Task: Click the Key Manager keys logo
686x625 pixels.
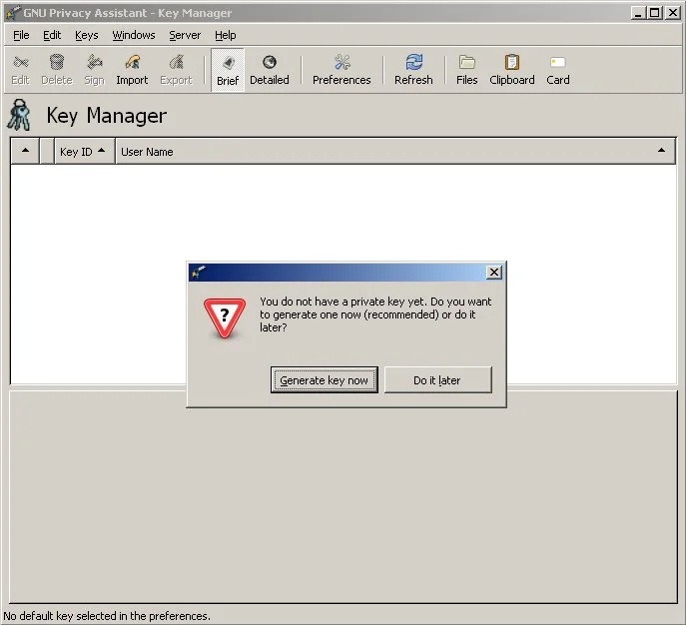Action: click(19, 115)
